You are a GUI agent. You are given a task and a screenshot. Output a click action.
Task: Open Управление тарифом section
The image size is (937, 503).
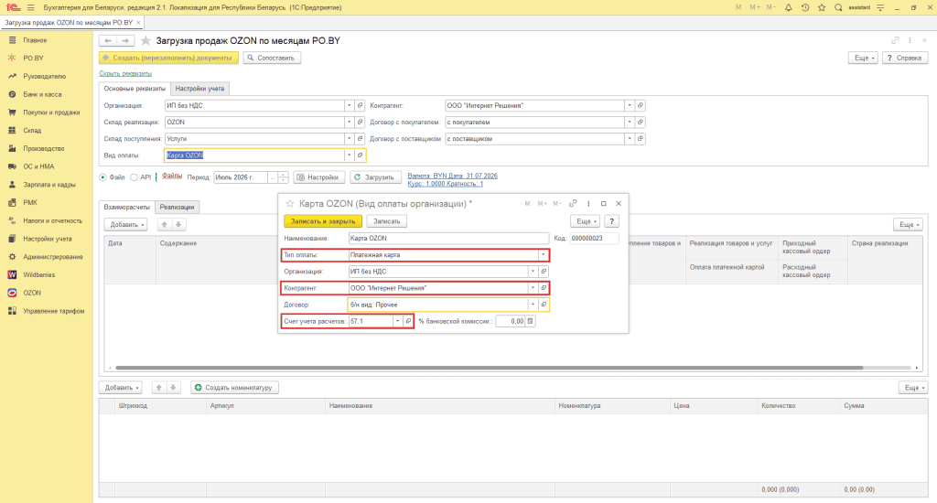54,311
